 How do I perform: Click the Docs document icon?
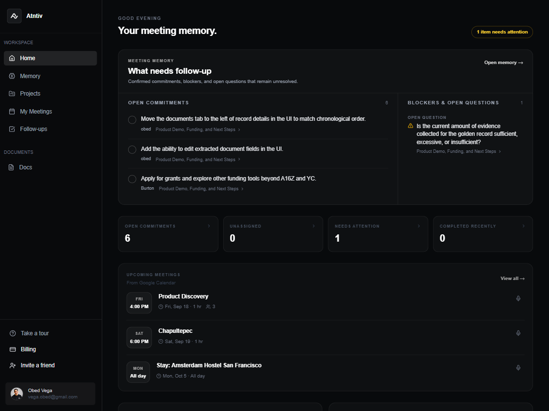(11, 167)
